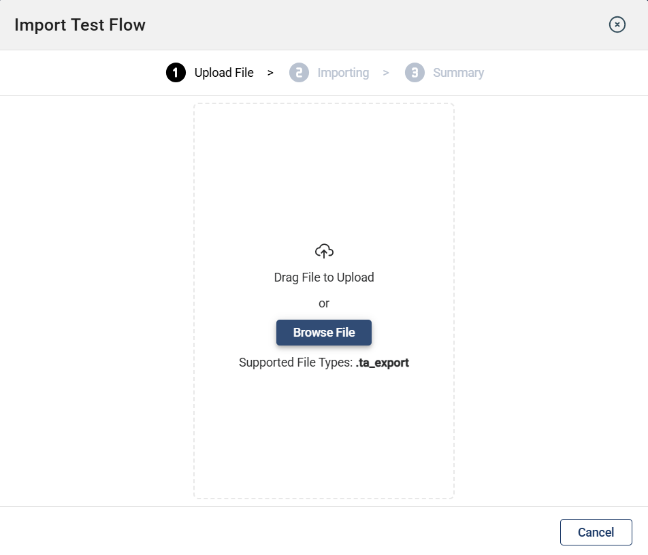This screenshot has height=555, width=648.
Task: Click the blank footer area left of Cancel
Action: click(272, 532)
